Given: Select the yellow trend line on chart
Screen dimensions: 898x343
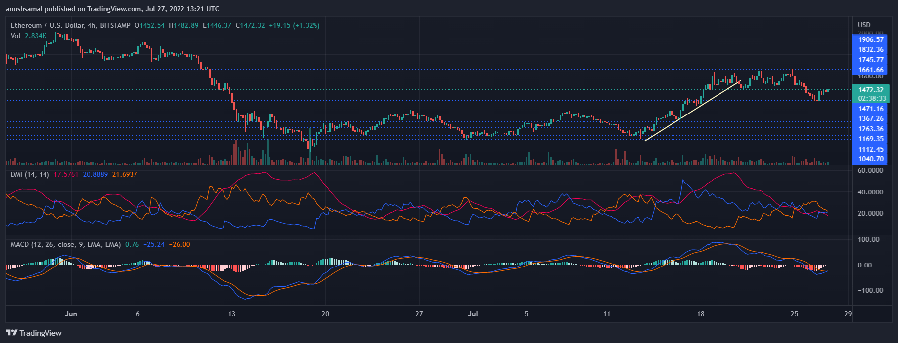Looking at the screenshot, I should pyautogui.click(x=692, y=111).
